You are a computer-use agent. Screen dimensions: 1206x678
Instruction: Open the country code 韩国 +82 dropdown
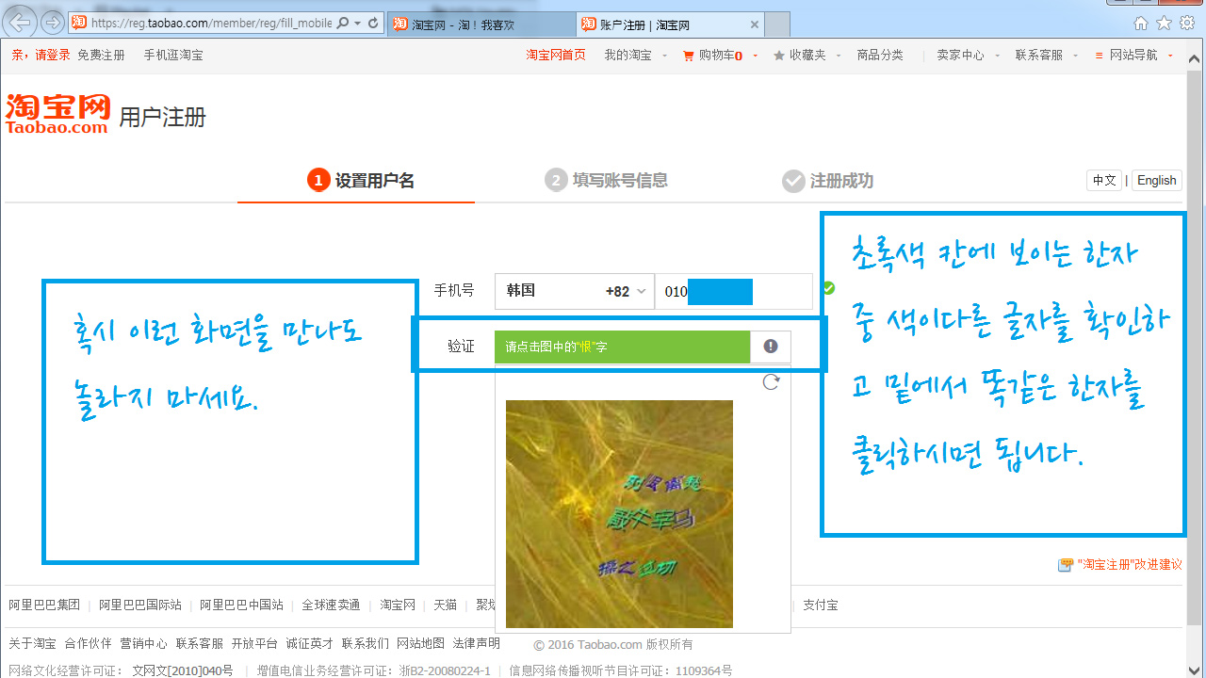point(575,292)
